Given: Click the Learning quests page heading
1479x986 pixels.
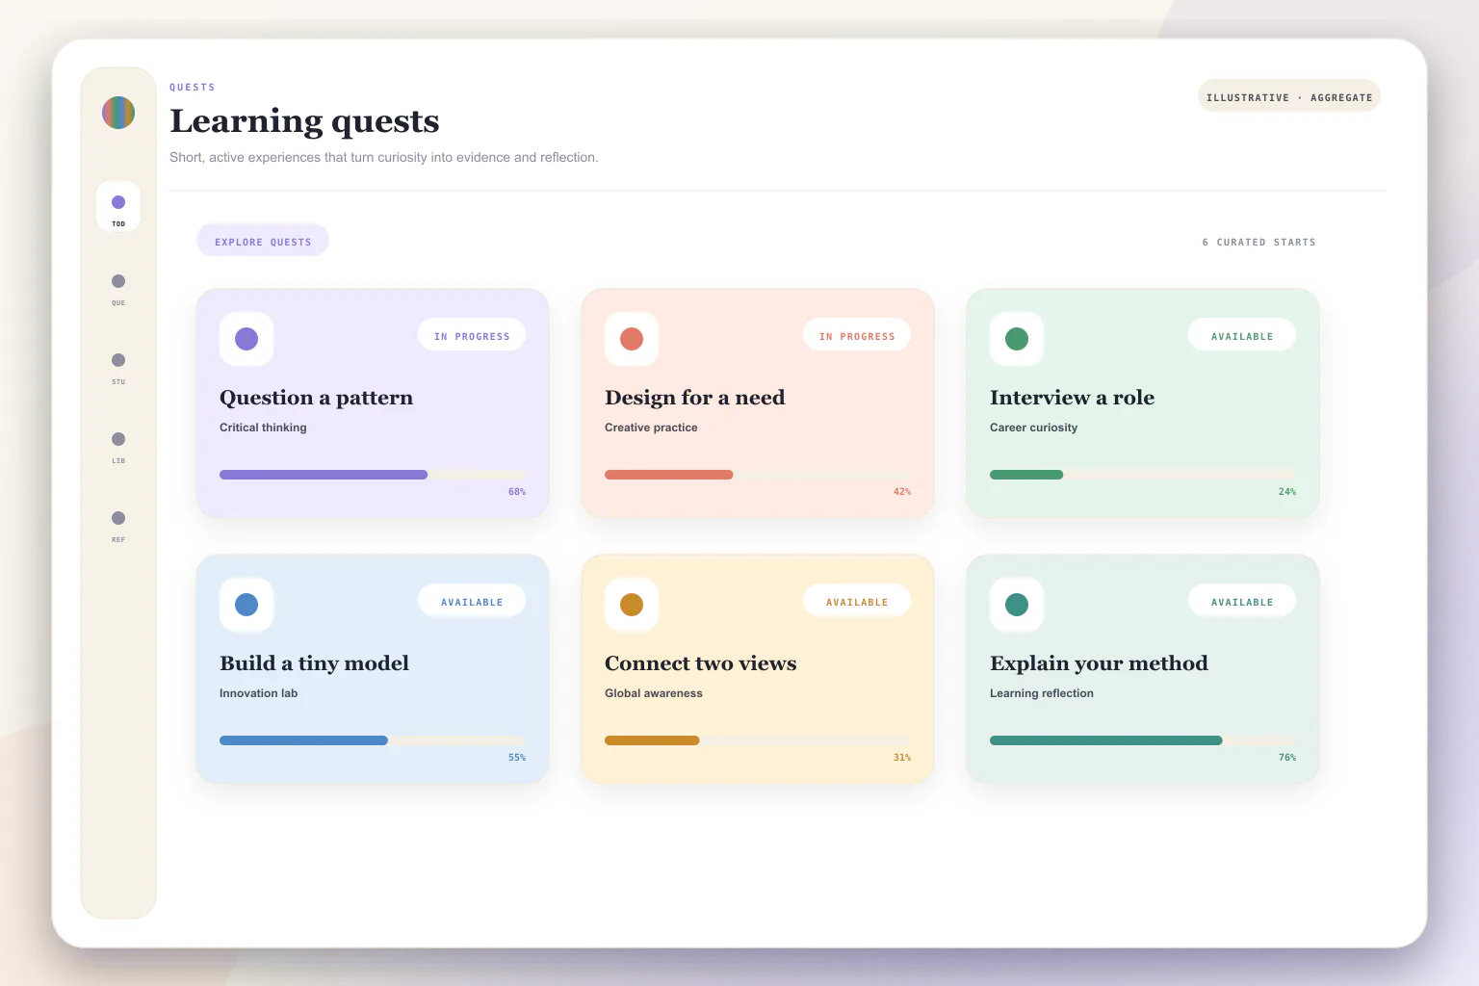Looking at the screenshot, I should click(x=304, y=121).
